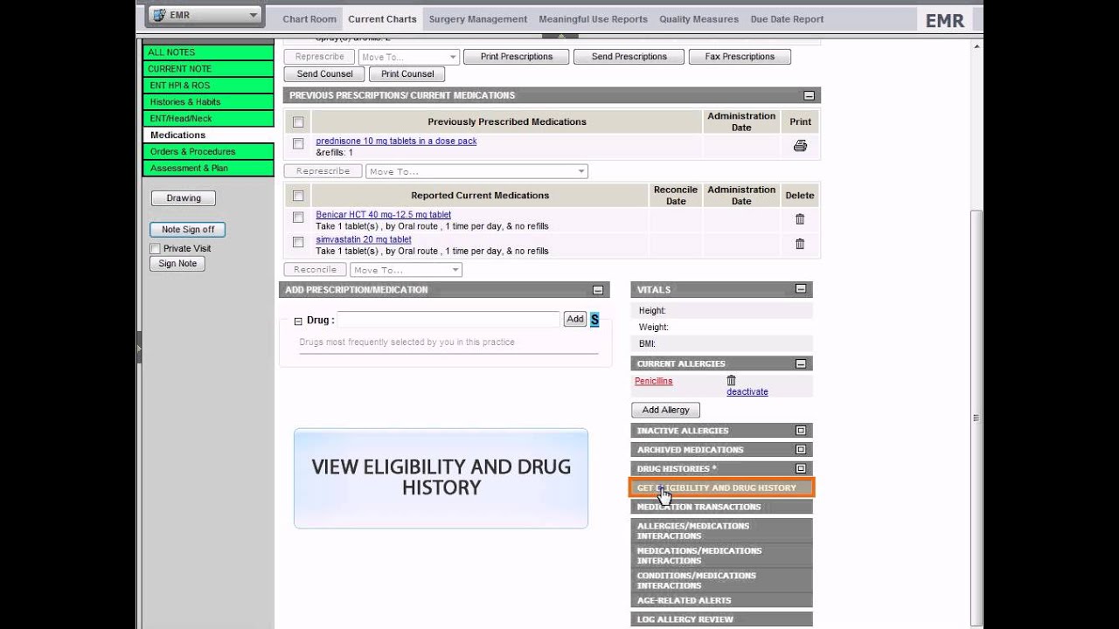Image resolution: width=1119 pixels, height=629 pixels.
Task: Toggle select-all checkbox for Reported Current Medications
Action: click(298, 196)
